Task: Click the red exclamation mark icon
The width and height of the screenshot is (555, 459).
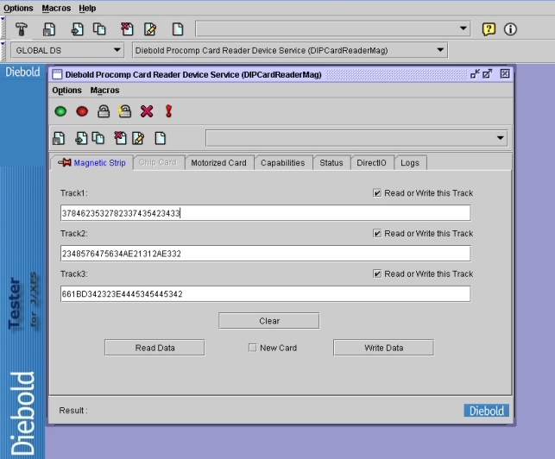Action: [168, 111]
